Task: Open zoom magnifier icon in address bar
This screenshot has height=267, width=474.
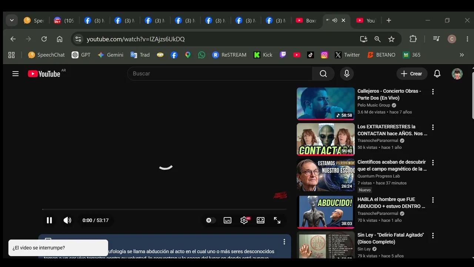Action: pos(377,39)
